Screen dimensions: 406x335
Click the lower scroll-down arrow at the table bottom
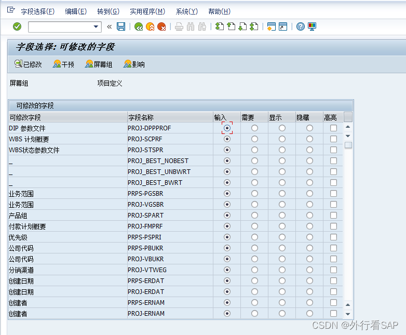[348, 314]
